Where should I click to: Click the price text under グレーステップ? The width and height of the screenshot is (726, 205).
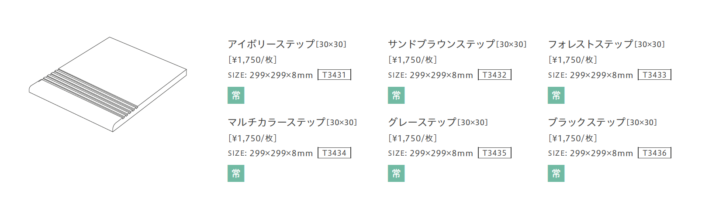tap(412, 138)
